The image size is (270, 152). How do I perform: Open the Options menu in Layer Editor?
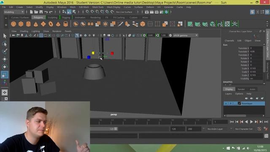tap(239, 94)
